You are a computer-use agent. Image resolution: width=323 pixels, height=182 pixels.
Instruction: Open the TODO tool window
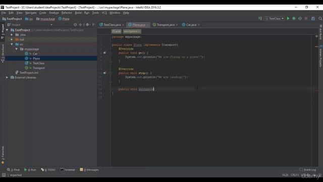click(x=48, y=170)
